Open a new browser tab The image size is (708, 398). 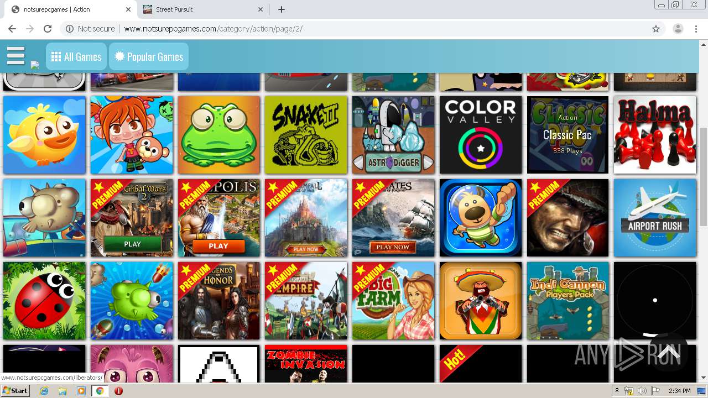coord(282,9)
